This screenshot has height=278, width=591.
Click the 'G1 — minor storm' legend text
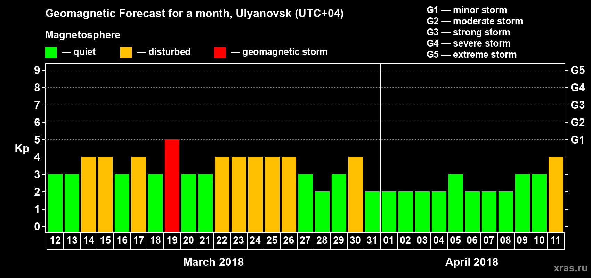[467, 10]
